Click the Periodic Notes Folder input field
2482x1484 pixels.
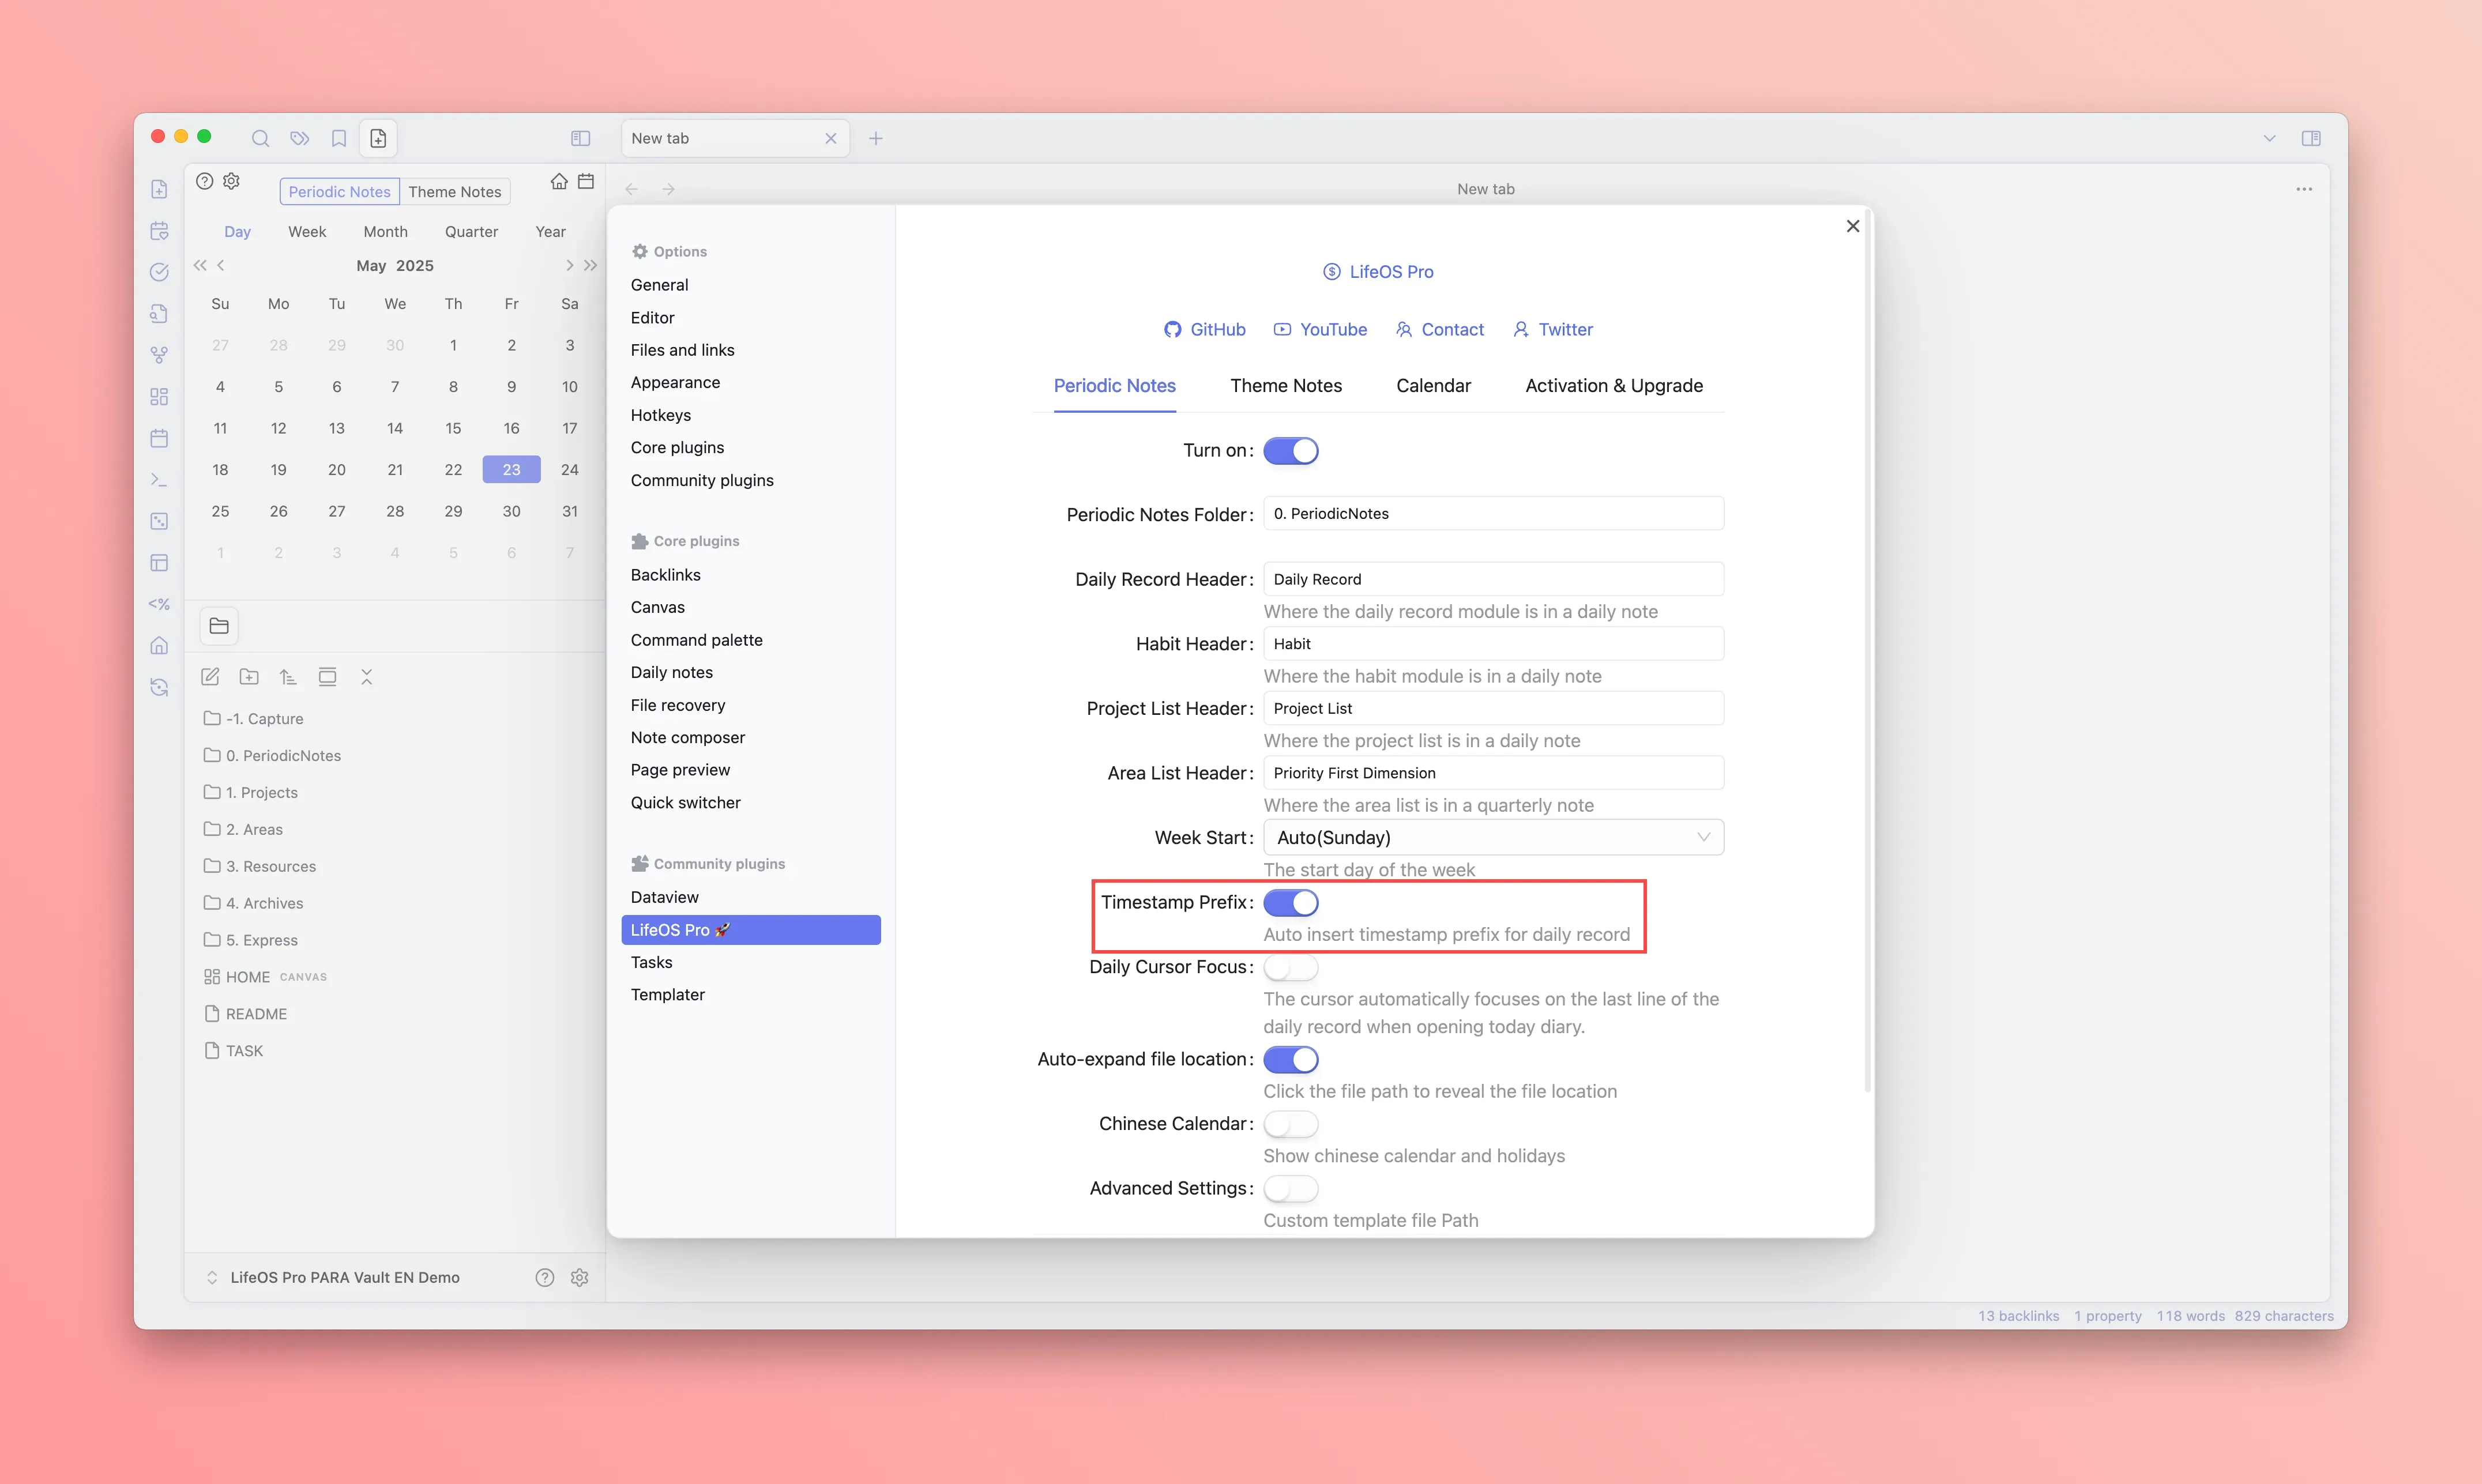click(x=1492, y=513)
